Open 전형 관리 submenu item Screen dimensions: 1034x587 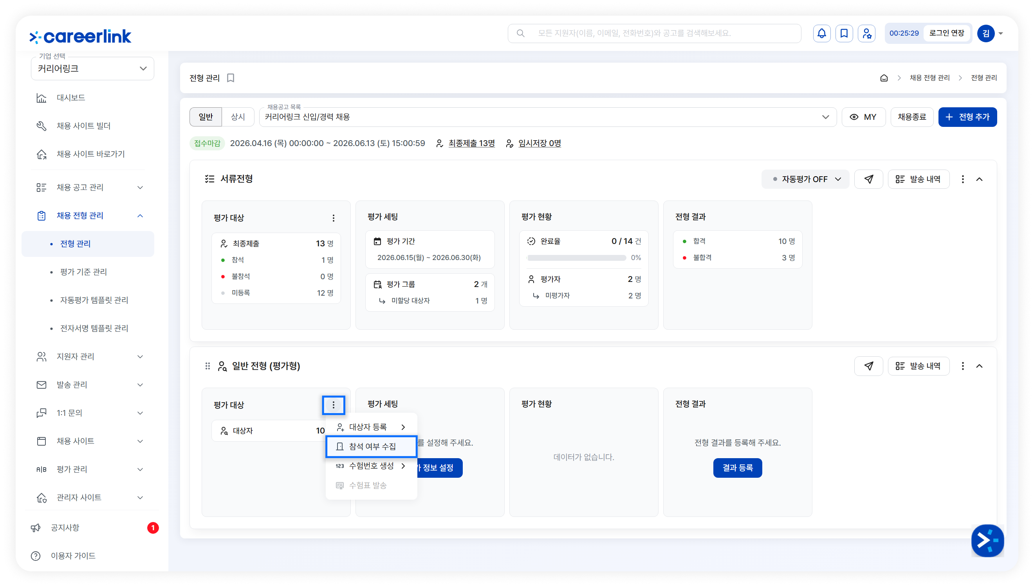[x=88, y=244]
